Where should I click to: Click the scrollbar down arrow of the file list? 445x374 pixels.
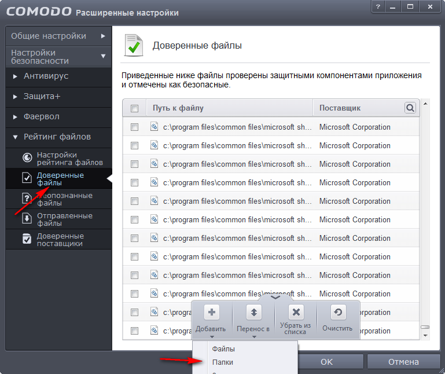click(425, 336)
